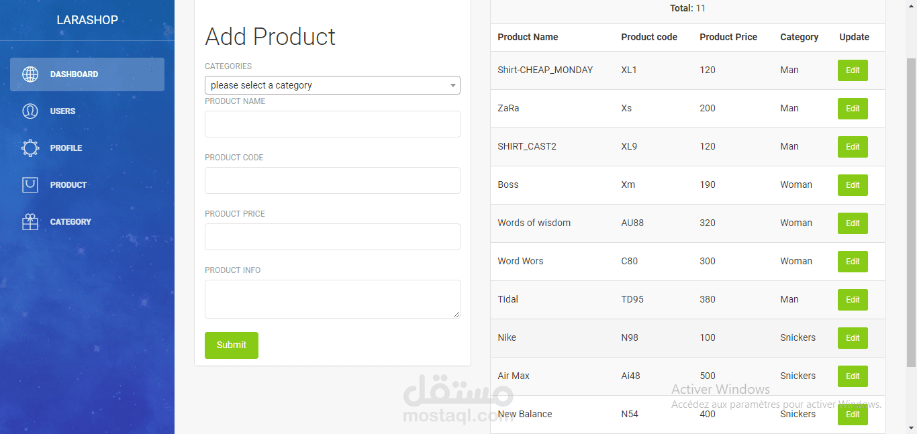Click the LARASHOP brand title
The image size is (917, 434).
pyautogui.click(x=87, y=20)
